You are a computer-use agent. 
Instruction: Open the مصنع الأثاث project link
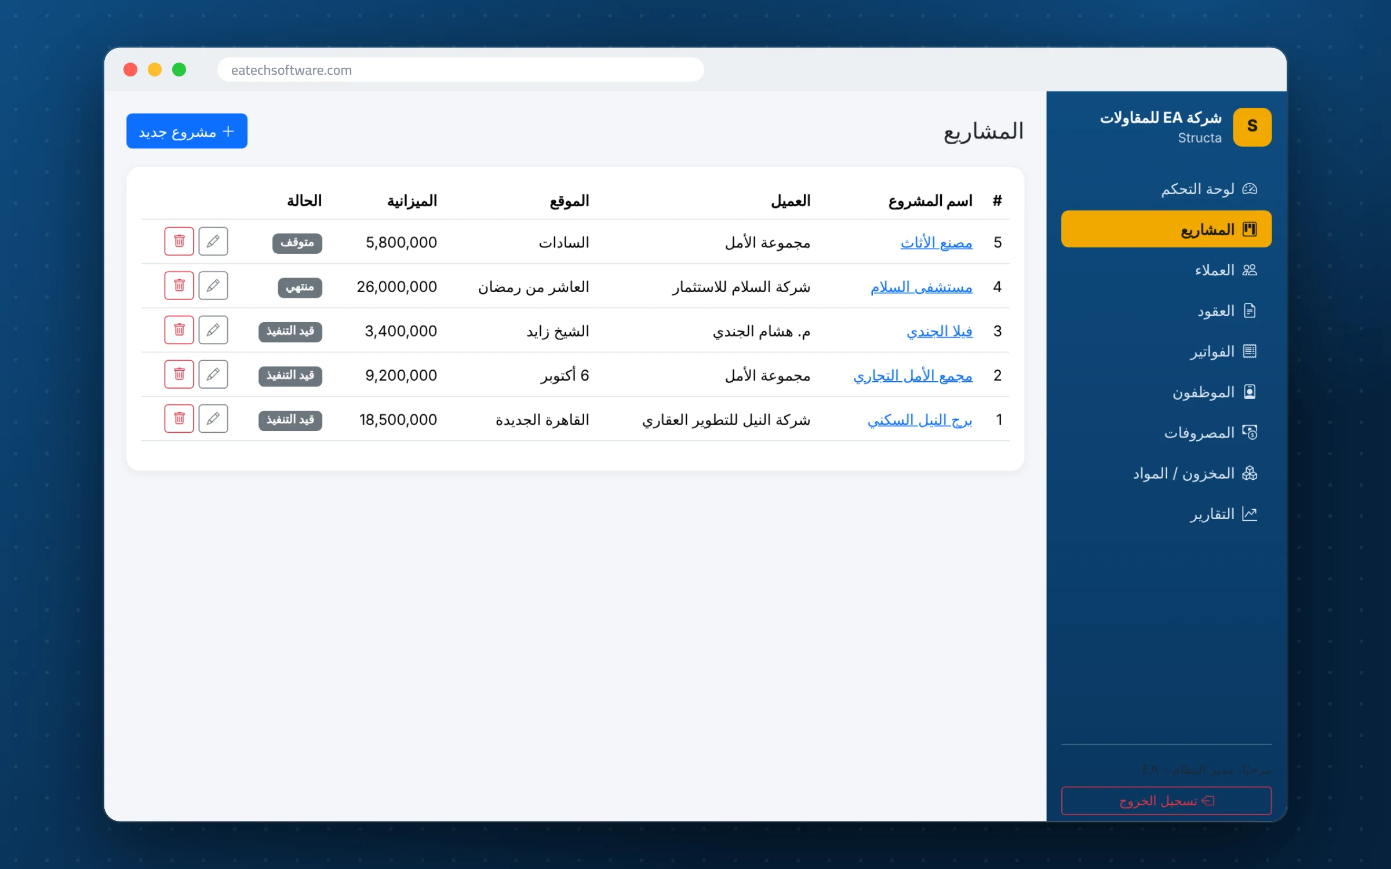pos(936,243)
